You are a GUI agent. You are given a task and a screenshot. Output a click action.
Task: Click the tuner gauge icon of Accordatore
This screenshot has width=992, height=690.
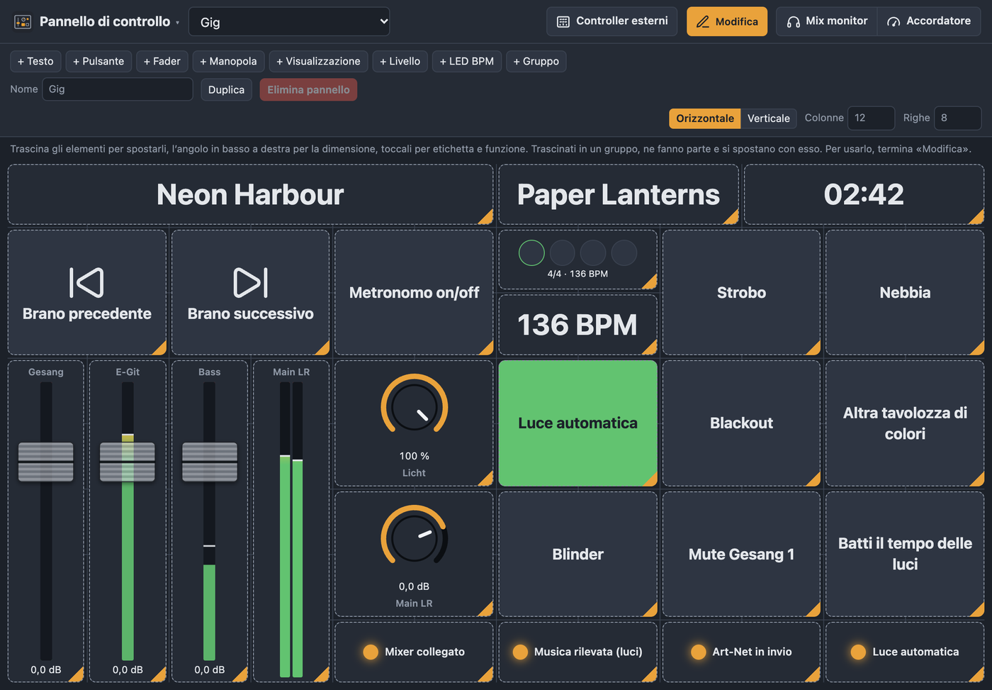click(x=894, y=22)
